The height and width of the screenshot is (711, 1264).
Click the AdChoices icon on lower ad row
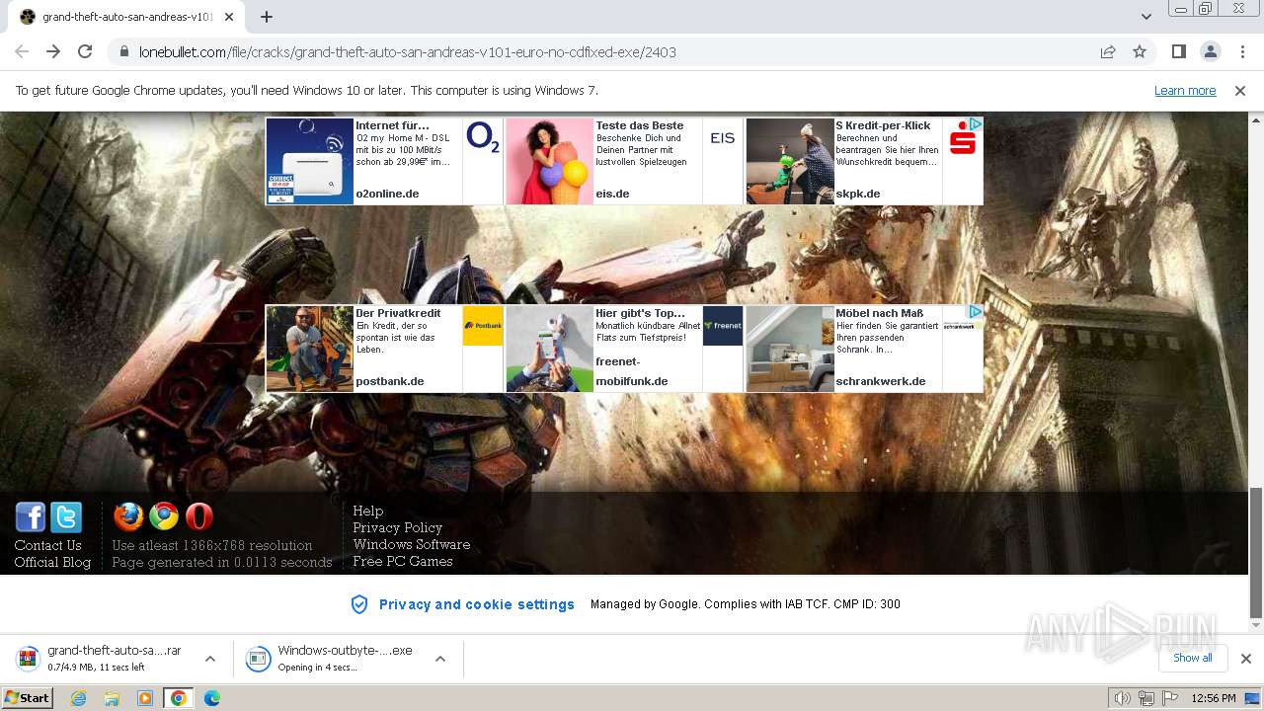coord(975,312)
